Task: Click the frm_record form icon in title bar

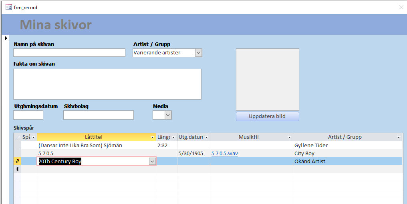Action: (8, 7)
